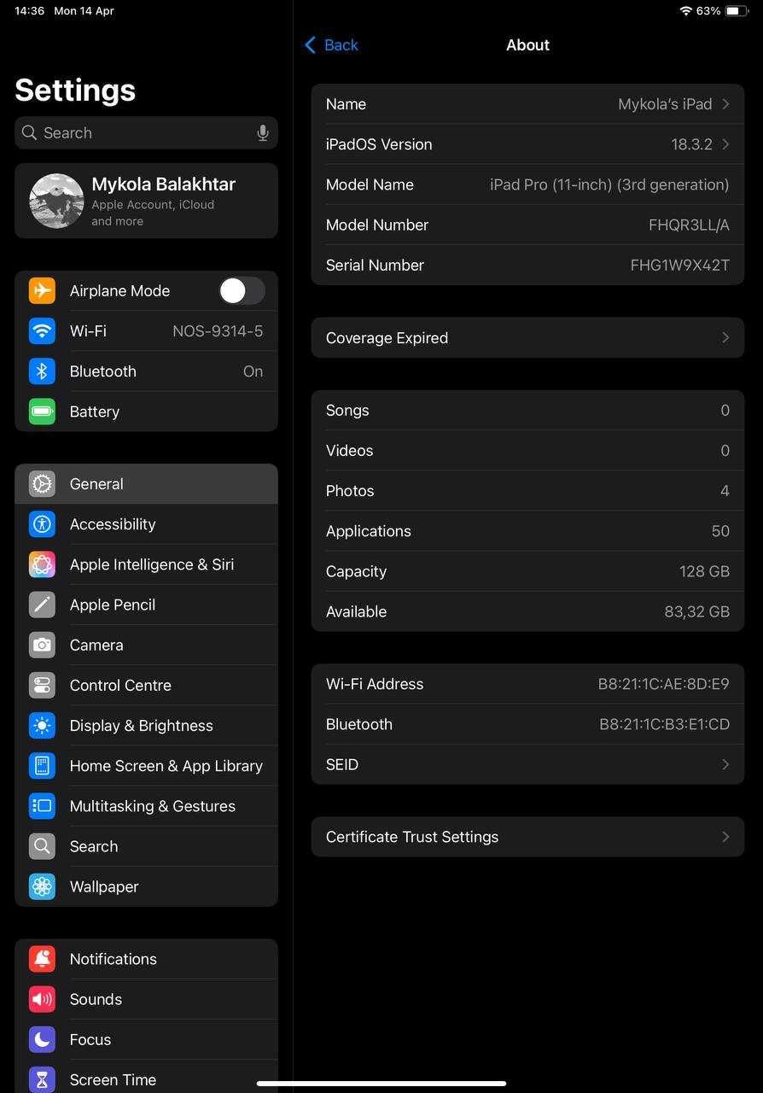Open Mykola Balakhtar Apple Account
The image size is (763, 1093).
coord(146,201)
